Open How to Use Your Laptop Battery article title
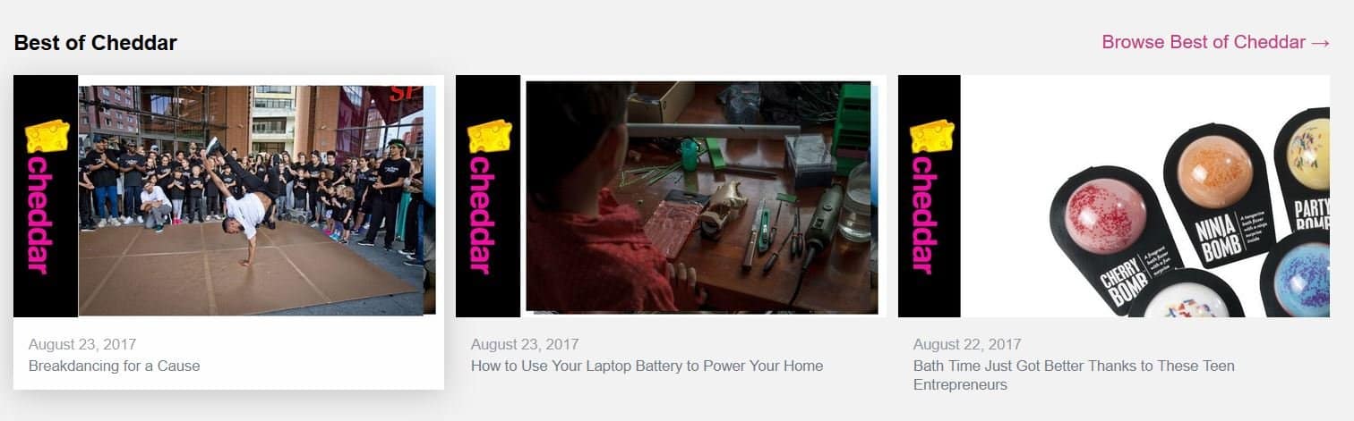Image resolution: width=1354 pixels, height=421 pixels. point(647,366)
